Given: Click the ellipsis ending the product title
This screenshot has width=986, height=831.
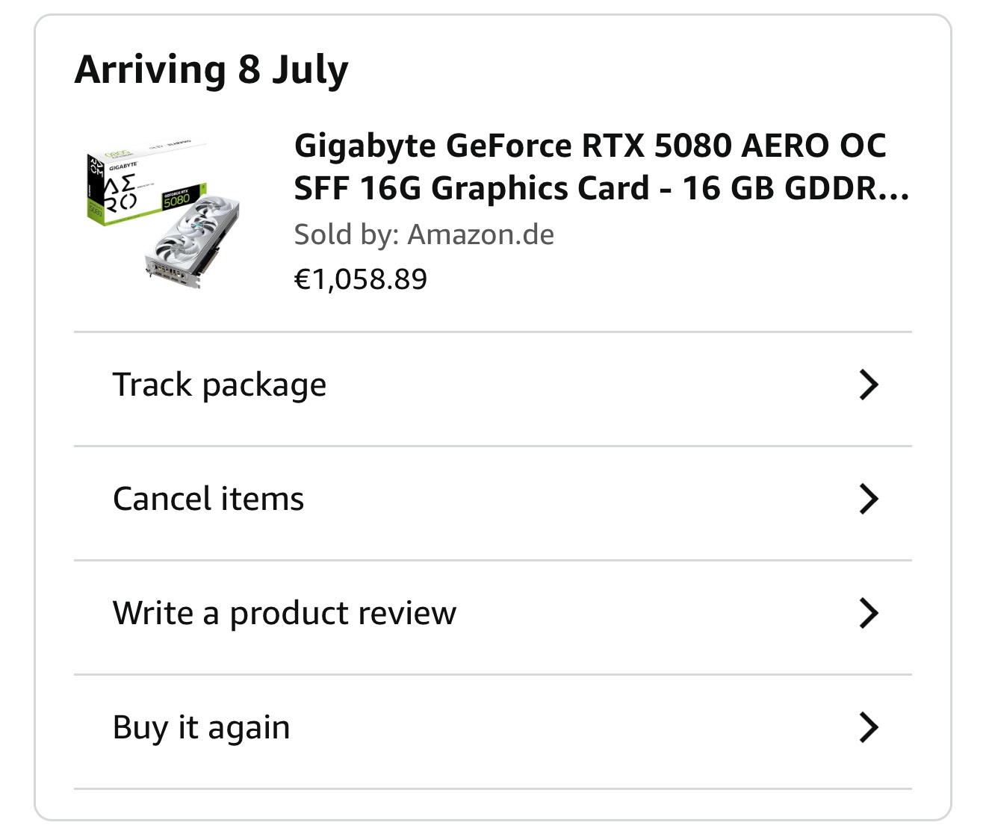Looking at the screenshot, I should pyautogui.click(x=896, y=189).
